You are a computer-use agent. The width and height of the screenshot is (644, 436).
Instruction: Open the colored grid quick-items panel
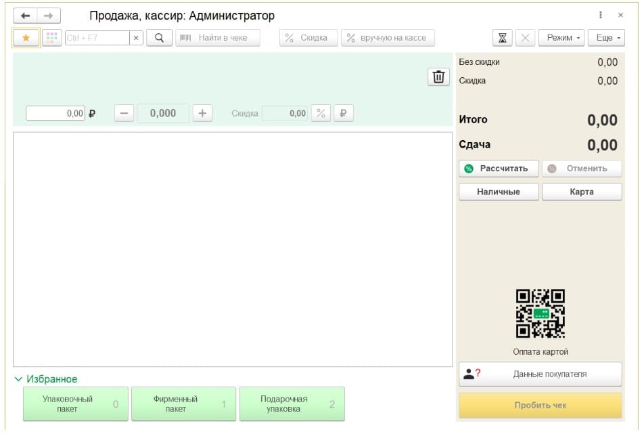[52, 38]
